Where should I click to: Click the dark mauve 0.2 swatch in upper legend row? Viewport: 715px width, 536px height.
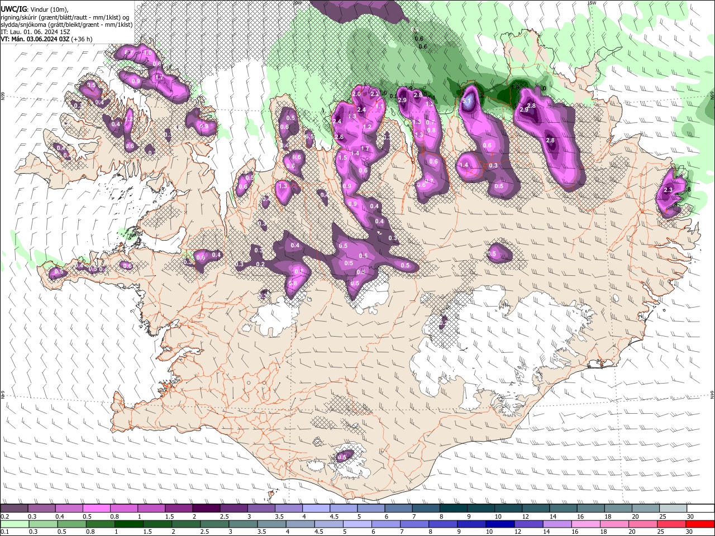click(14, 509)
